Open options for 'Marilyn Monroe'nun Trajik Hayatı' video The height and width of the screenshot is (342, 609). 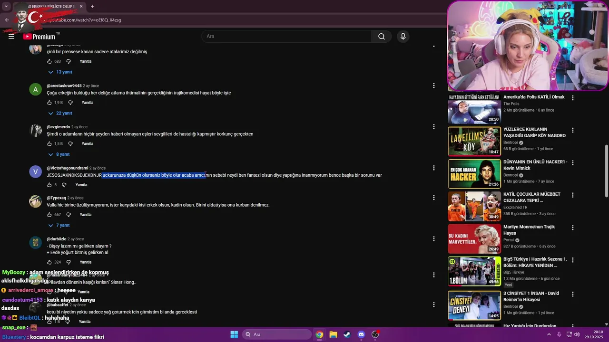573,228
